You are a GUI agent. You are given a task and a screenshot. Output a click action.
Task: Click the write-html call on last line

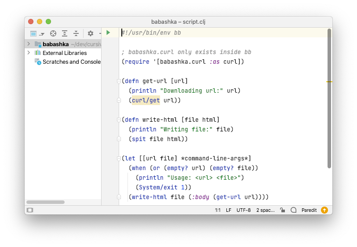point(149,197)
